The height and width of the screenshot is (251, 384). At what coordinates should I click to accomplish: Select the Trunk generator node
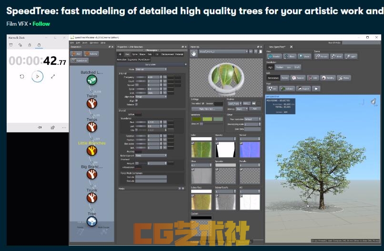[x=92, y=198]
